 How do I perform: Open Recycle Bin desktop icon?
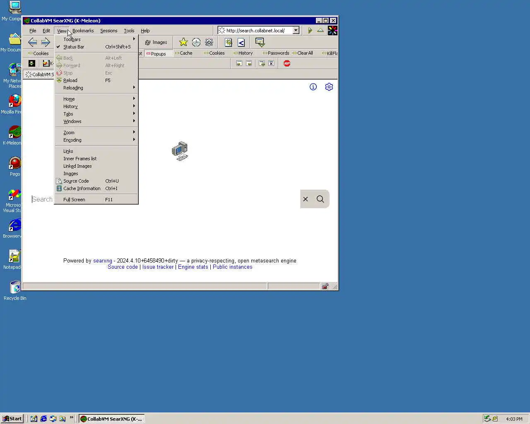click(x=15, y=287)
